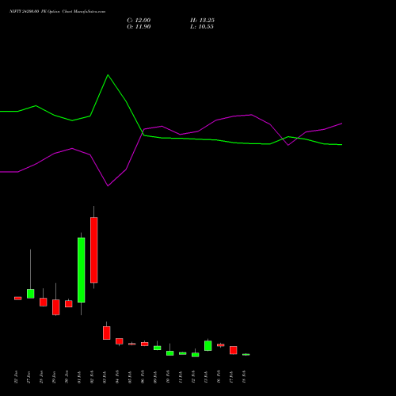Click the 28 Jan date label
The height and width of the screenshot is (396, 396).
click(41, 377)
